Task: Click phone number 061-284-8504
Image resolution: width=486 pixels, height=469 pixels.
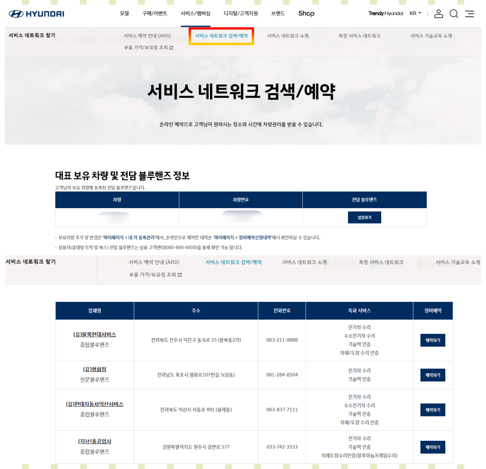Action: coord(282,375)
